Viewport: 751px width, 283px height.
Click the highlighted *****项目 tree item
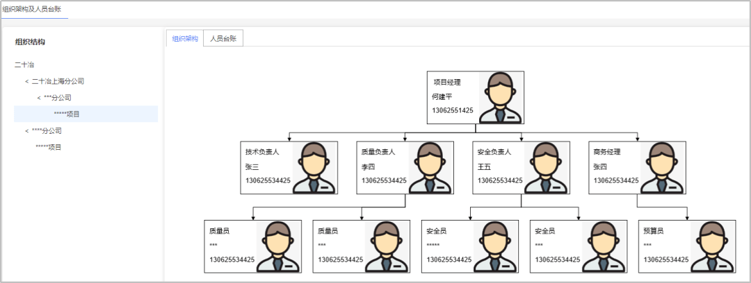[67, 114]
